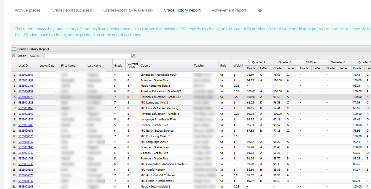Open student ID 5925003165 link in row 7
This screenshot has height=189, width=371.
pyautogui.click(x=26, y=108)
